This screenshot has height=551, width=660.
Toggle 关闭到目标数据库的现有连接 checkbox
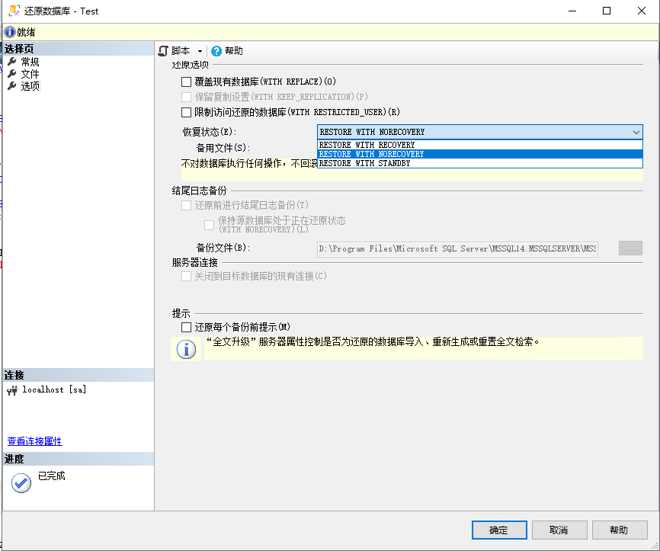186,277
